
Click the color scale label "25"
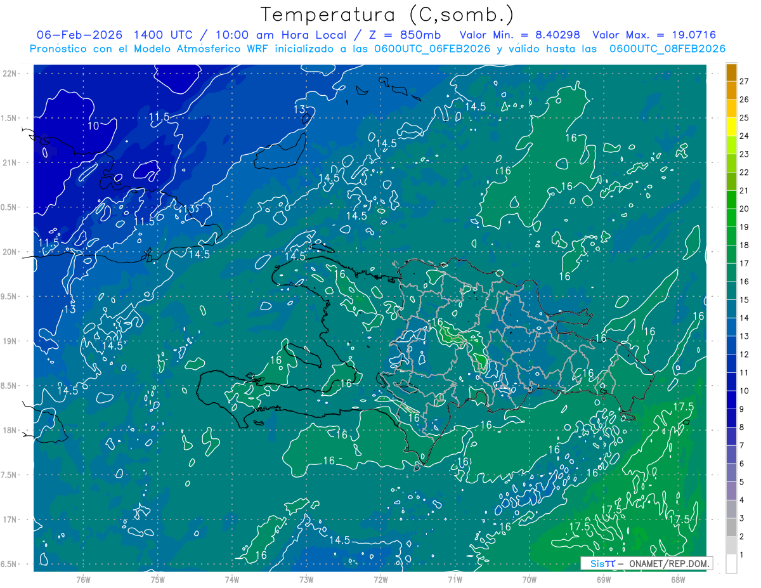coord(745,118)
